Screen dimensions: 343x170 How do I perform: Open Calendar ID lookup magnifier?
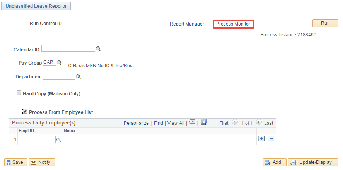tap(99, 49)
